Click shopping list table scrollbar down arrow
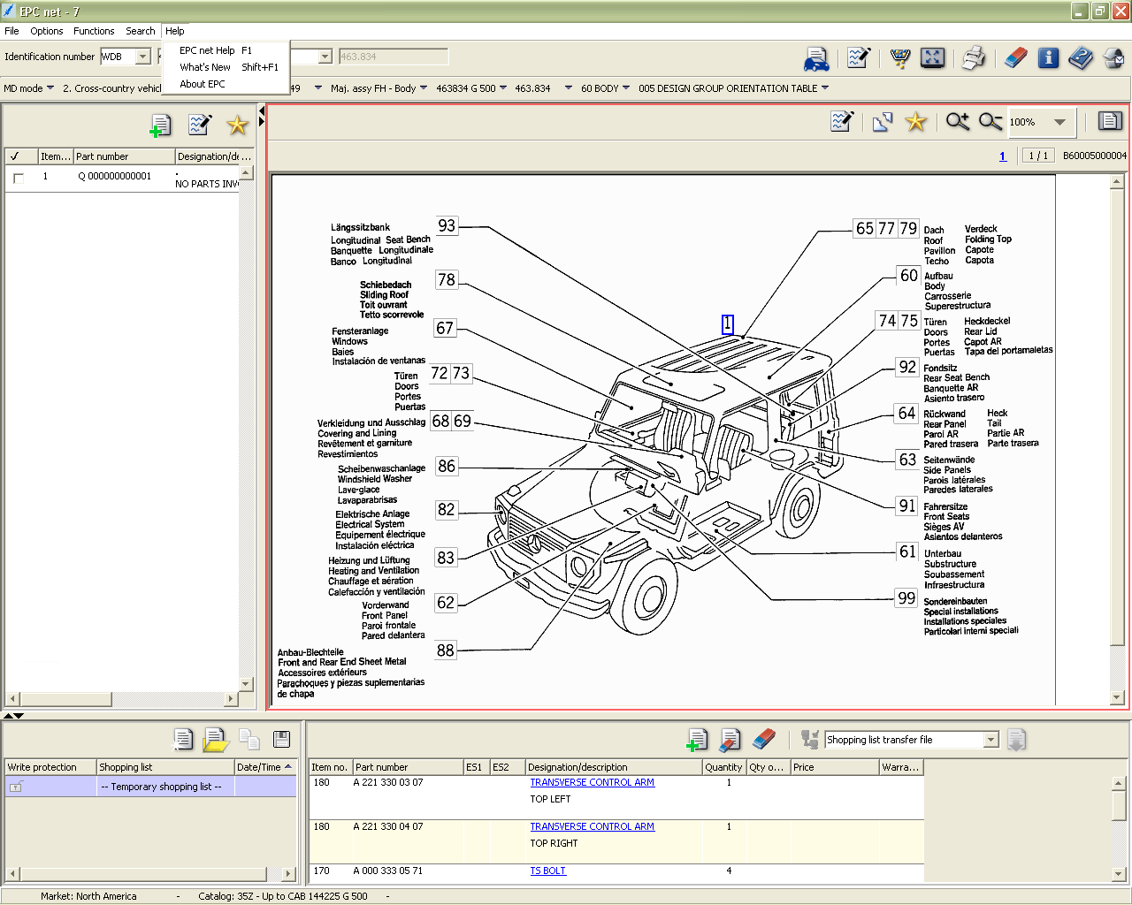Screen dimensions: 1132x905 [x=1119, y=874]
